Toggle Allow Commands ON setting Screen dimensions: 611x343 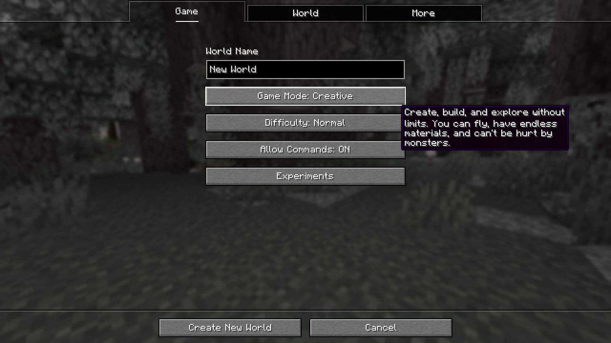[305, 149]
